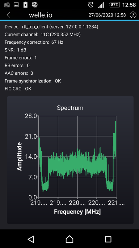Open the help question mark icon
The width and height of the screenshot is (139, 248).
[x=133, y=15]
